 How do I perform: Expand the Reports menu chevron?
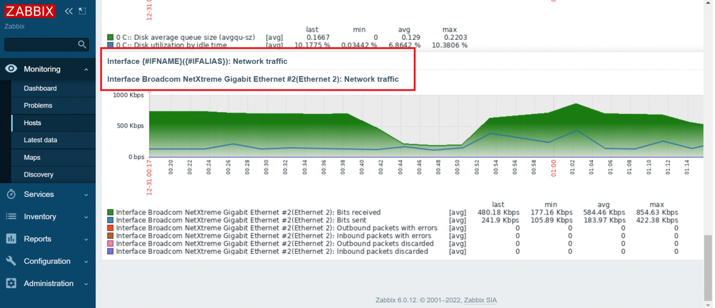pos(86,239)
